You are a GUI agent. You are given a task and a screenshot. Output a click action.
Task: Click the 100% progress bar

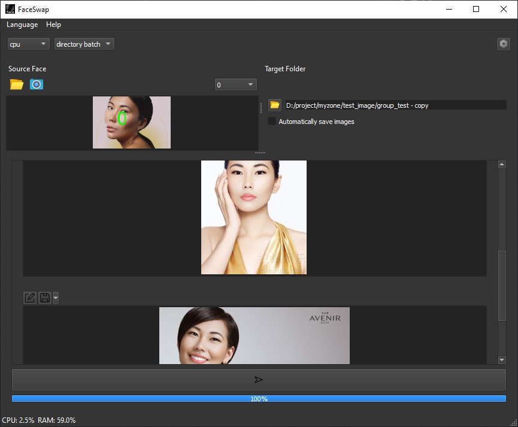259,399
